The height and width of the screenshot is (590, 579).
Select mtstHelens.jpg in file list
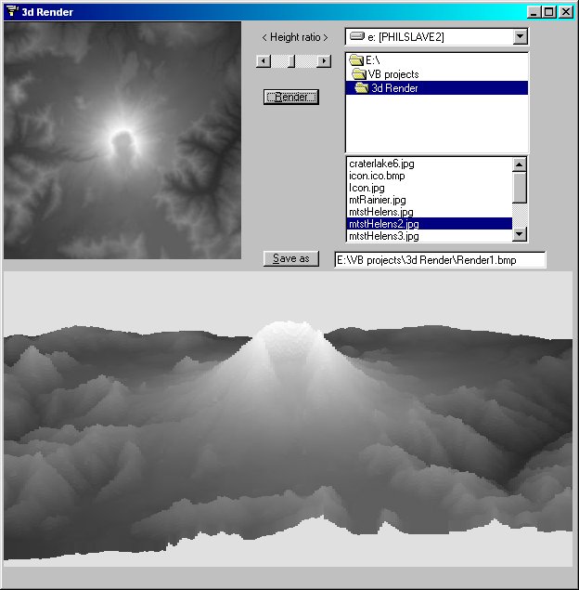[429, 212]
